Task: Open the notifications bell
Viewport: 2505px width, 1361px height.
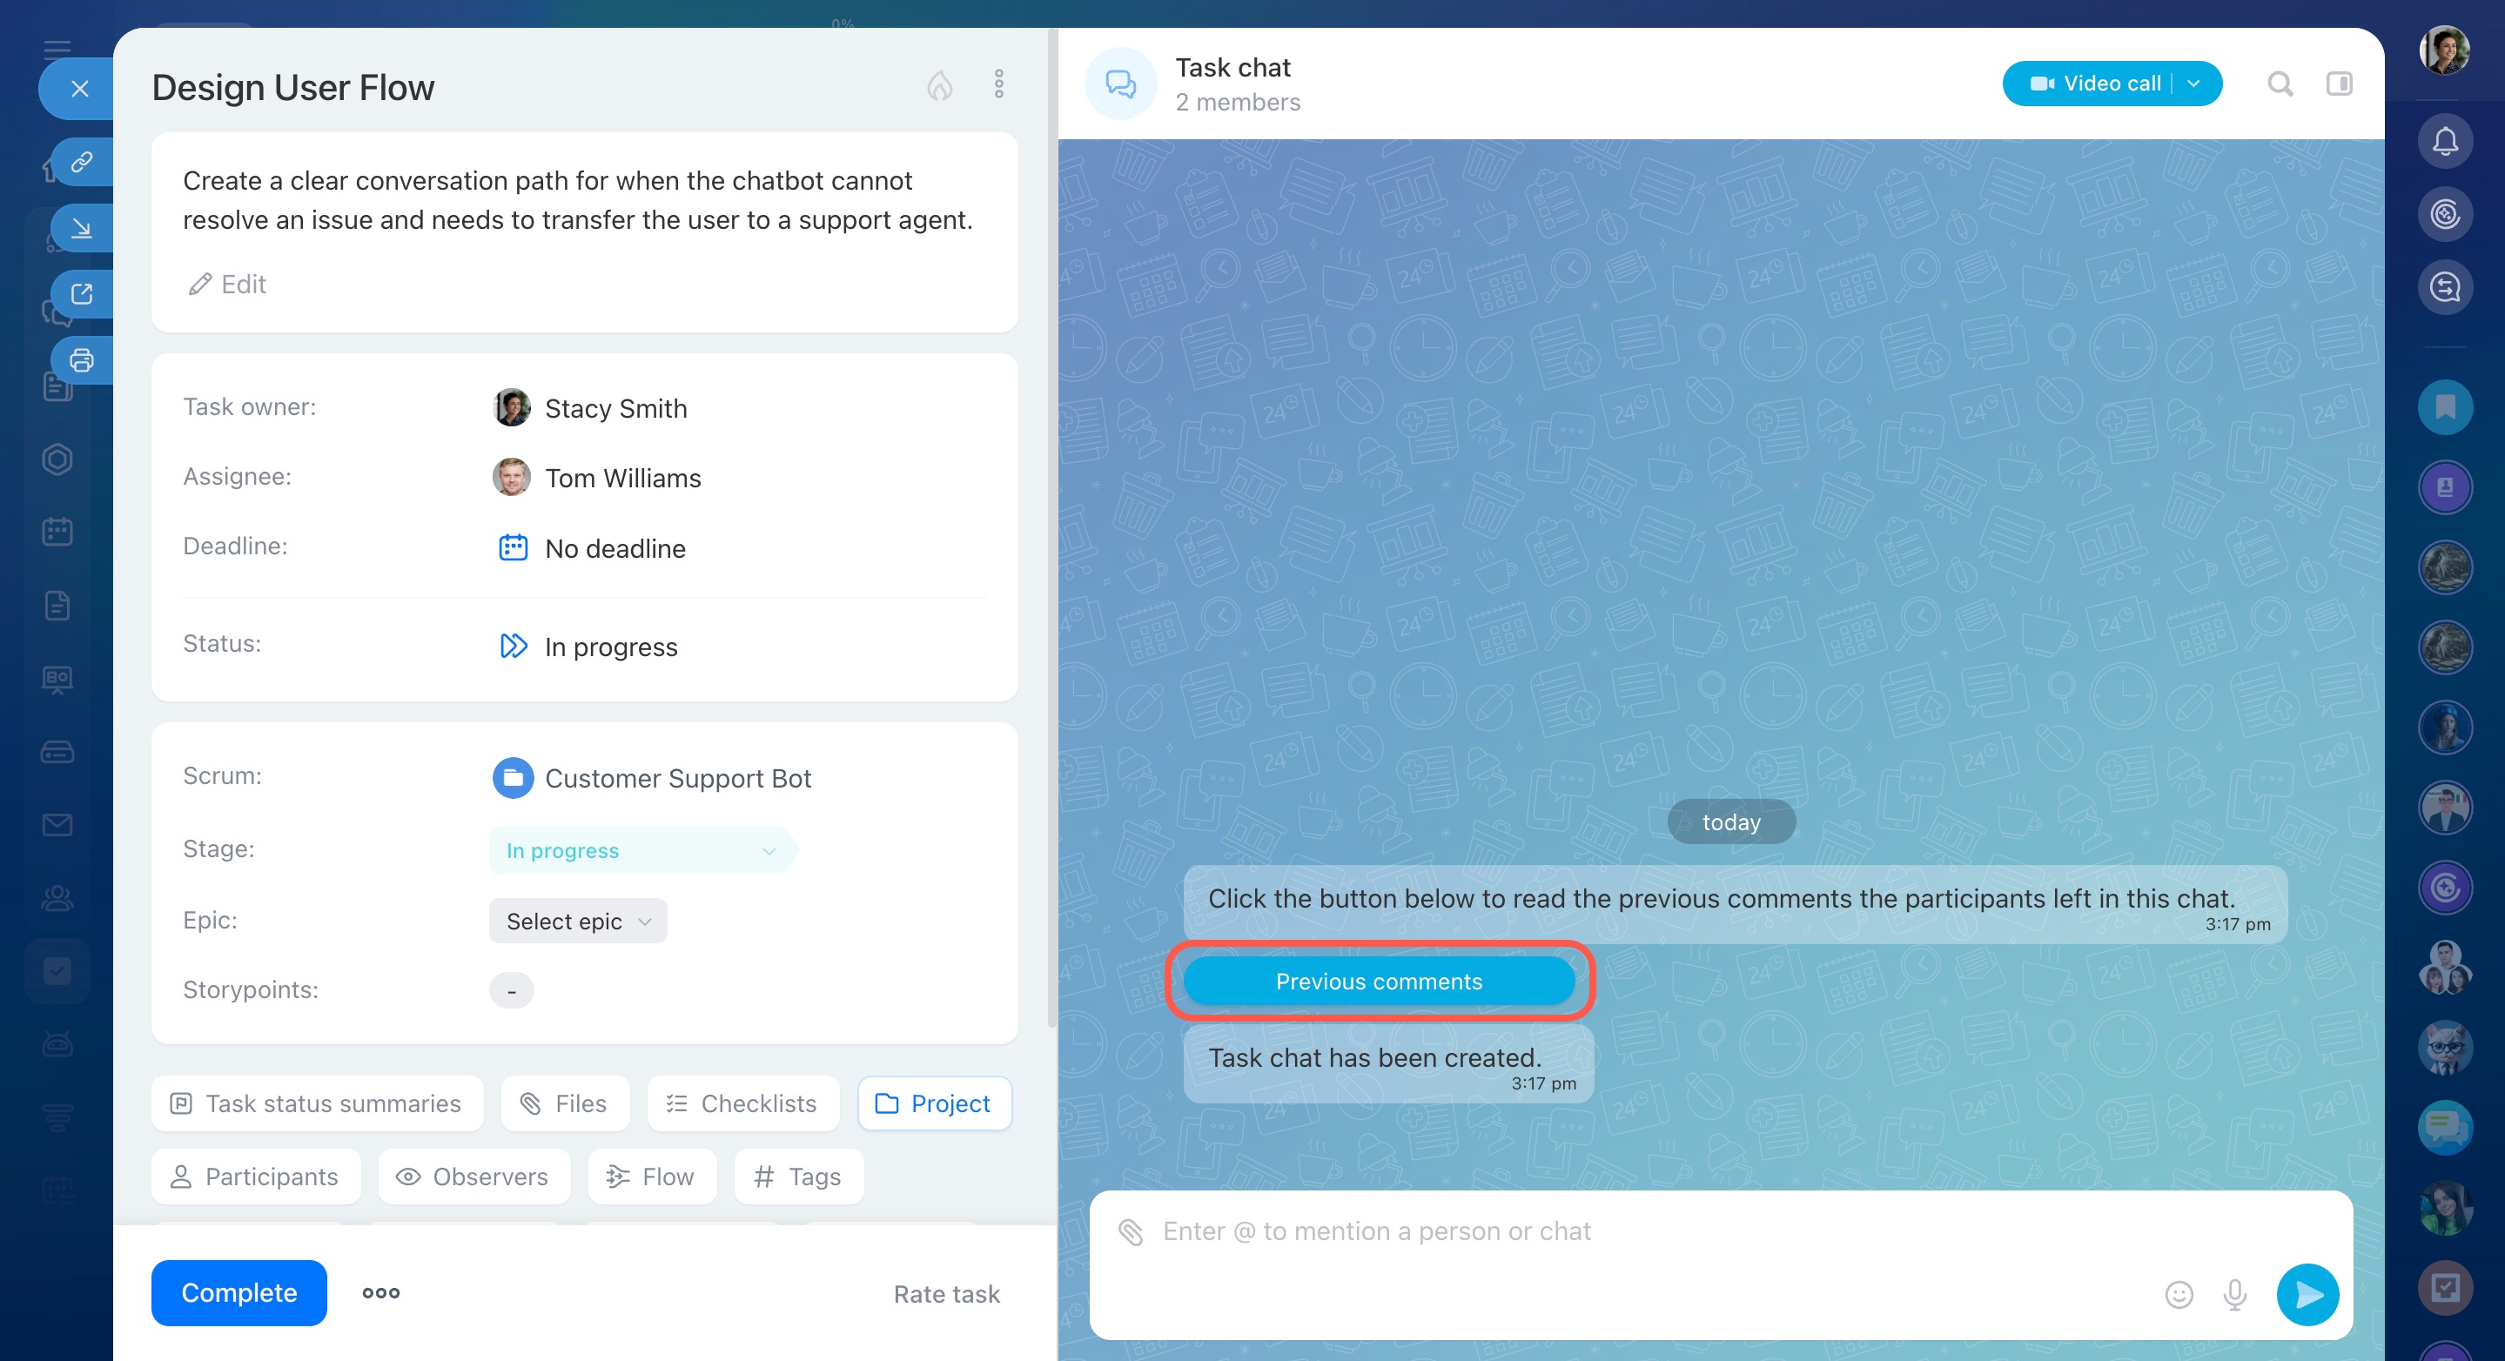Action: (2445, 142)
